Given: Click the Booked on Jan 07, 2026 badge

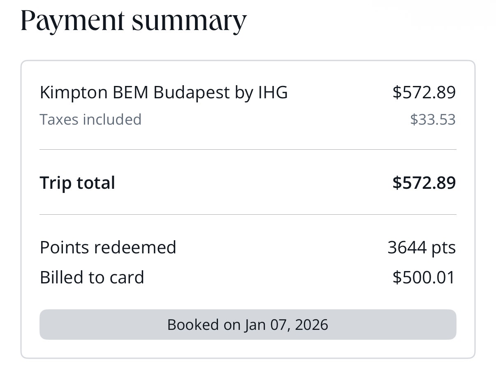Looking at the screenshot, I should (248, 325).
